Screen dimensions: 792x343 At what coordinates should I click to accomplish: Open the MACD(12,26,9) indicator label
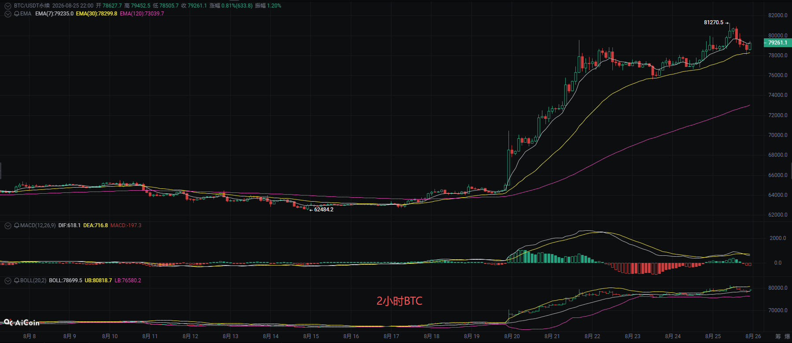[38, 225]
